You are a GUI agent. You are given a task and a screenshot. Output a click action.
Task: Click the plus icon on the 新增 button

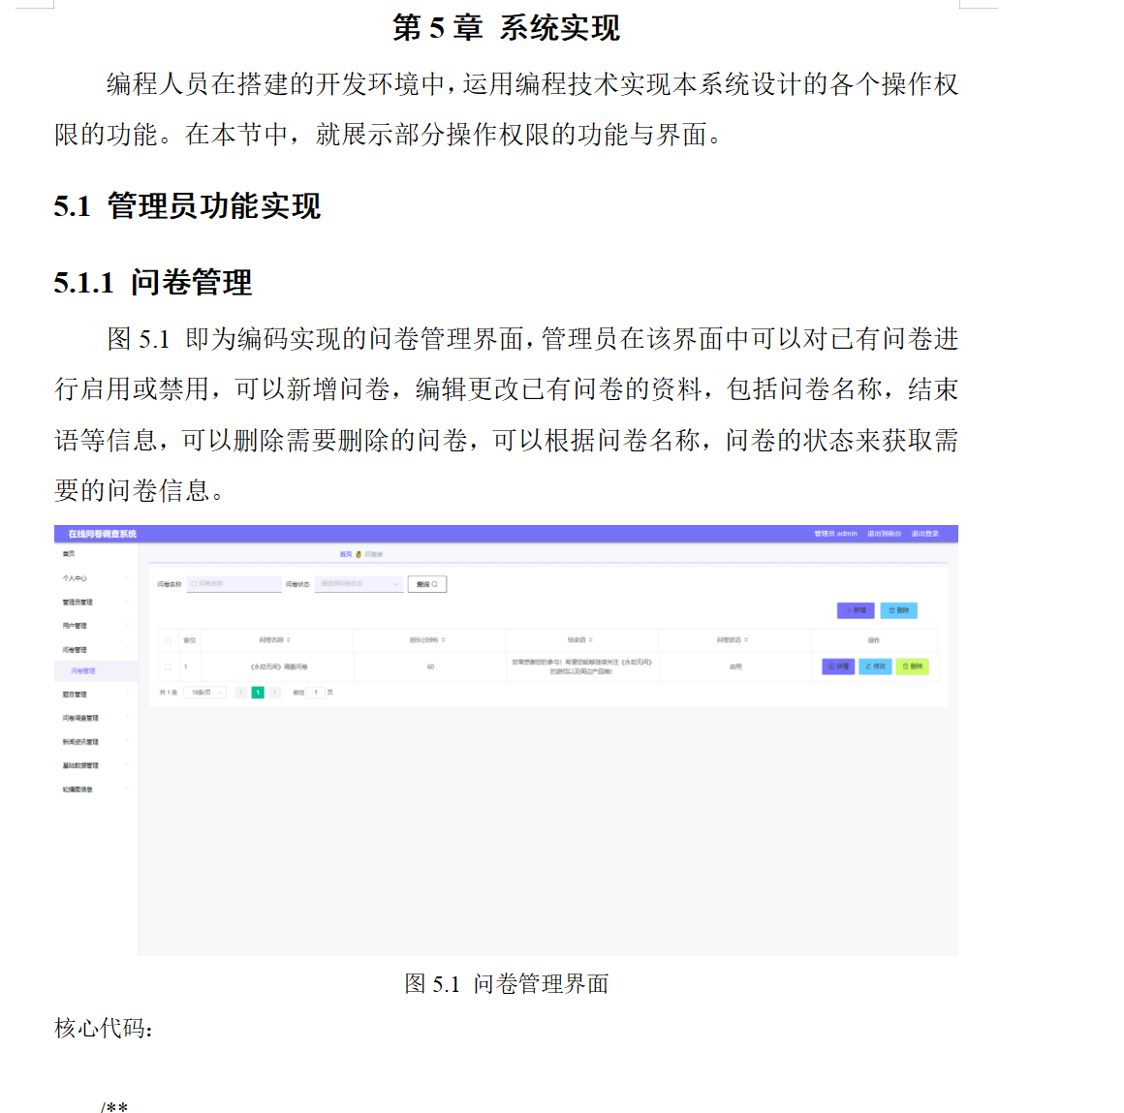coord(848,610)
